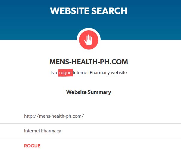Click the word 'website' ending the subtitle
Viewport: 181px width, 154px height.
tap(119, 73)
